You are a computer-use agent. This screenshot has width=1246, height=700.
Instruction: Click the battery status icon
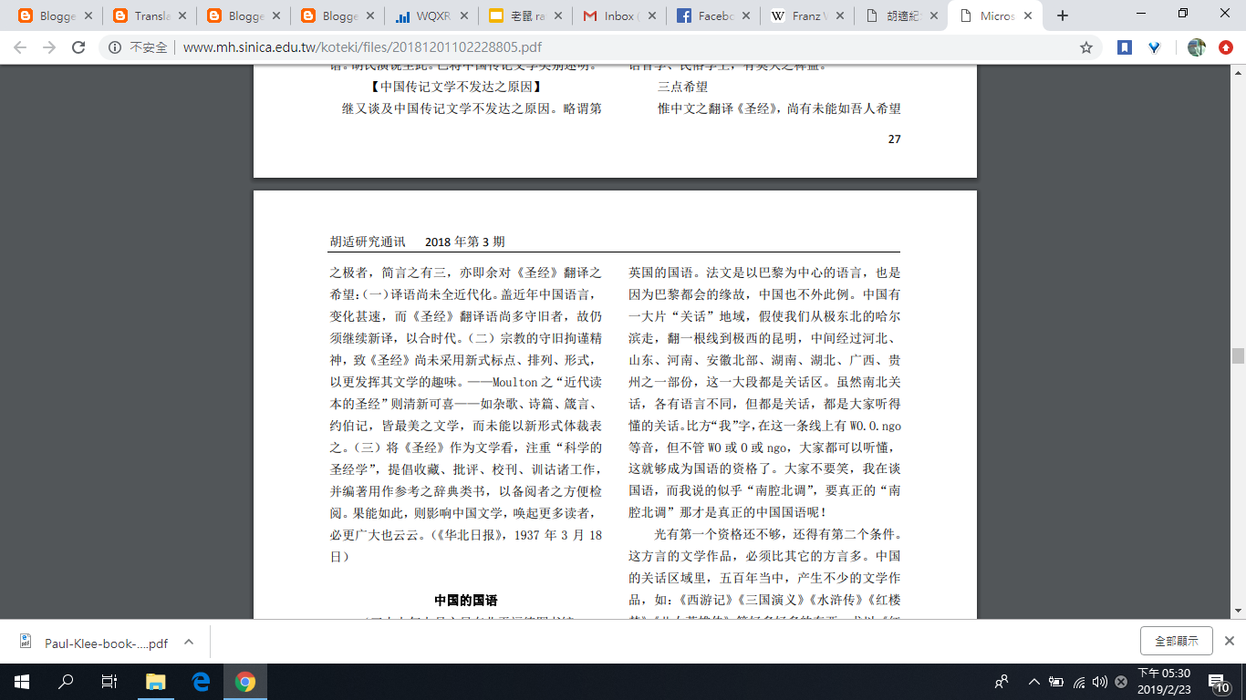click(x=1056, y=681)
